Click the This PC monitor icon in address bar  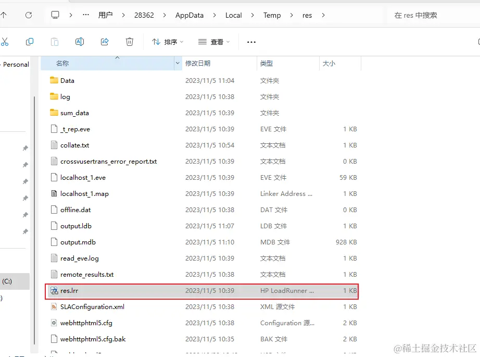coord(55,15)
